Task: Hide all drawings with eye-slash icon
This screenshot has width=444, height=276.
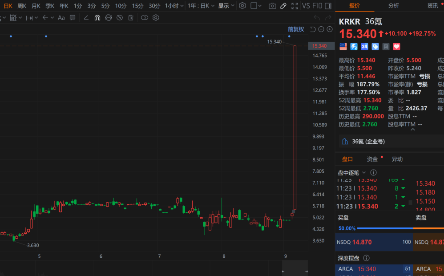Action: (120, 17)
